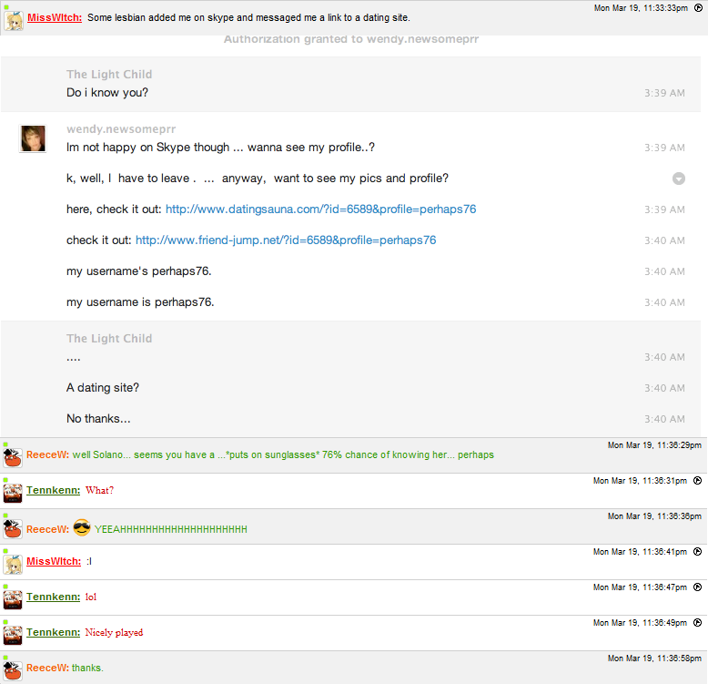
Task: Click the arrow icon beside the 11:36:47pm timestamp
Action: (698, 587)
